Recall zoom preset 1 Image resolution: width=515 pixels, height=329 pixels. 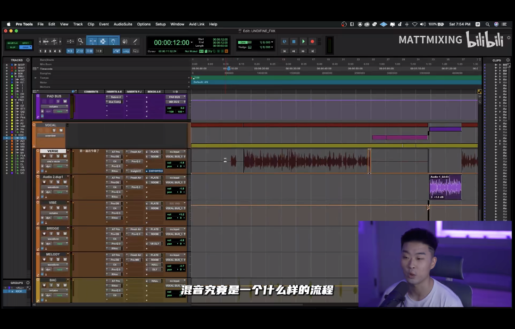pos(41,51)
